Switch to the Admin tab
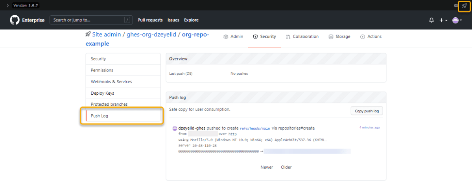This screenshot has height=189, width=472. [x=233, y=37]
